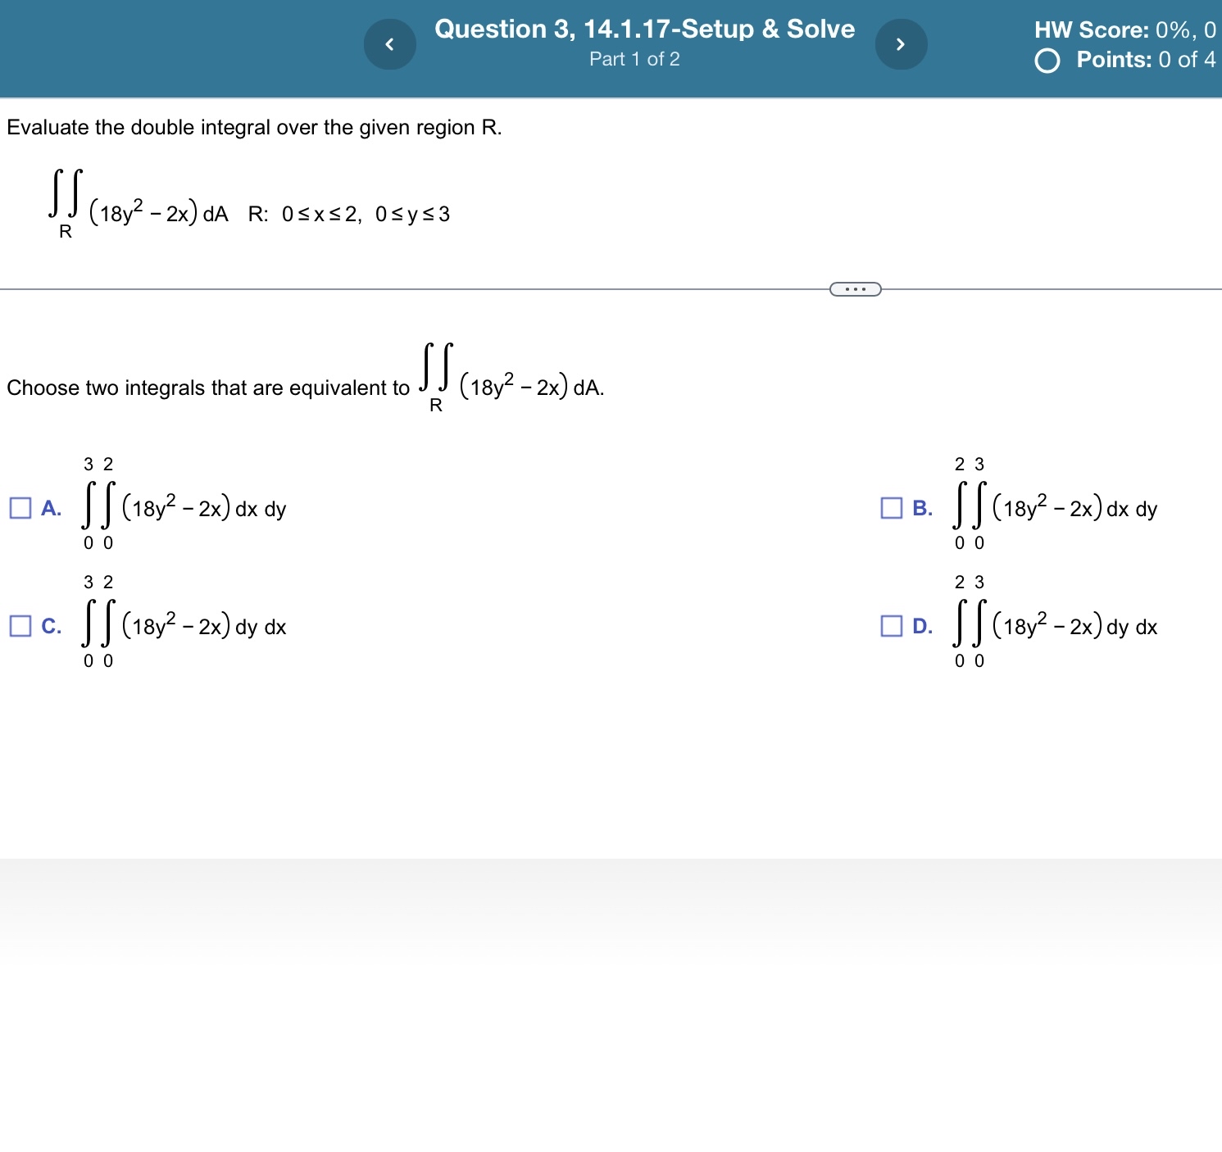Select the option B integral with dx dy, bounds 2 3
This screenshot has height=1152, width=1222.
(x=1056, y=504)
